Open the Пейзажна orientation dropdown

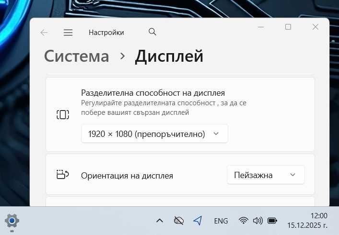pos(266,175)
